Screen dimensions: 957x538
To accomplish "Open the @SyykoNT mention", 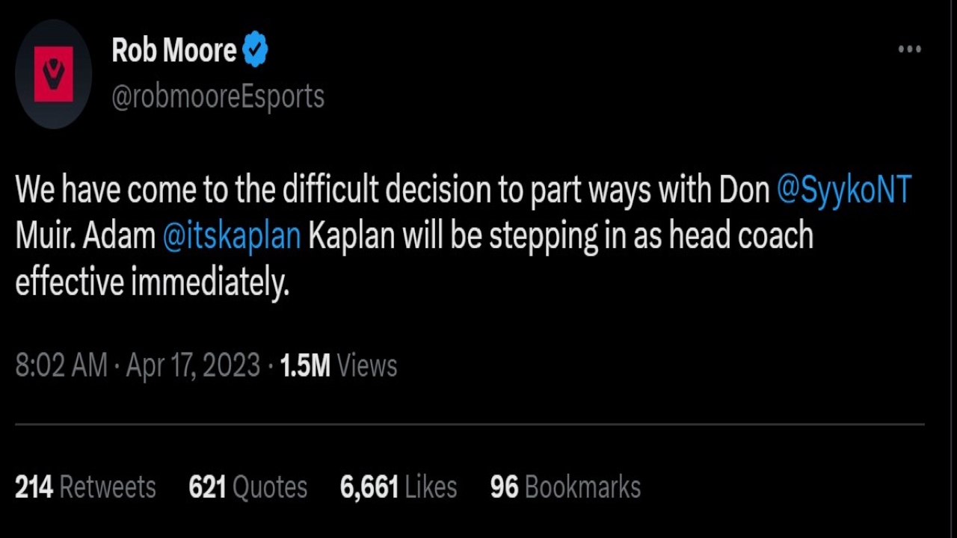I will tap(844, 191).
